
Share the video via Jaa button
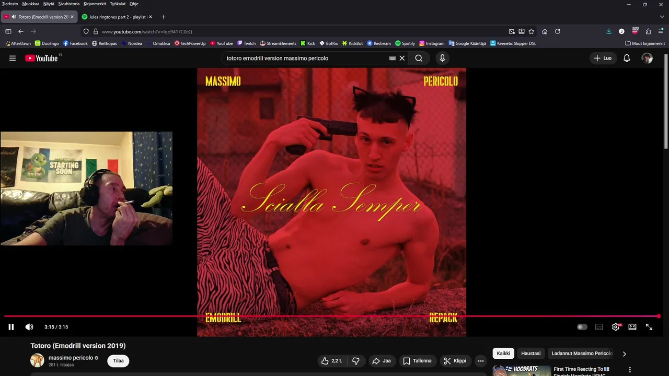coord(382,361)
